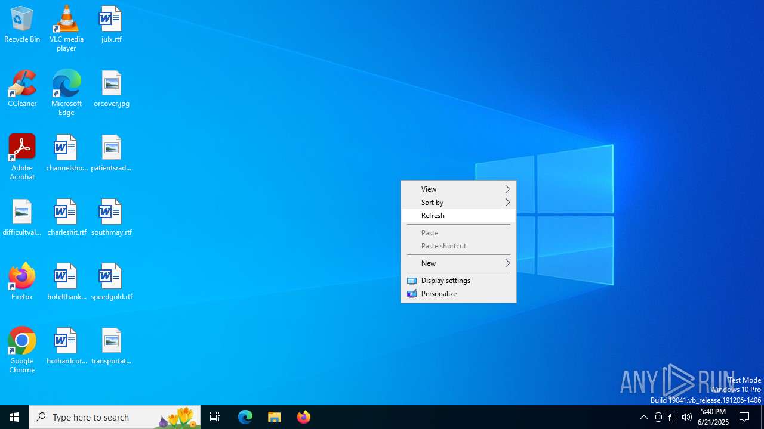Launch Edge from the taskbar
The image size is (764, 429).
pos(245,417)
